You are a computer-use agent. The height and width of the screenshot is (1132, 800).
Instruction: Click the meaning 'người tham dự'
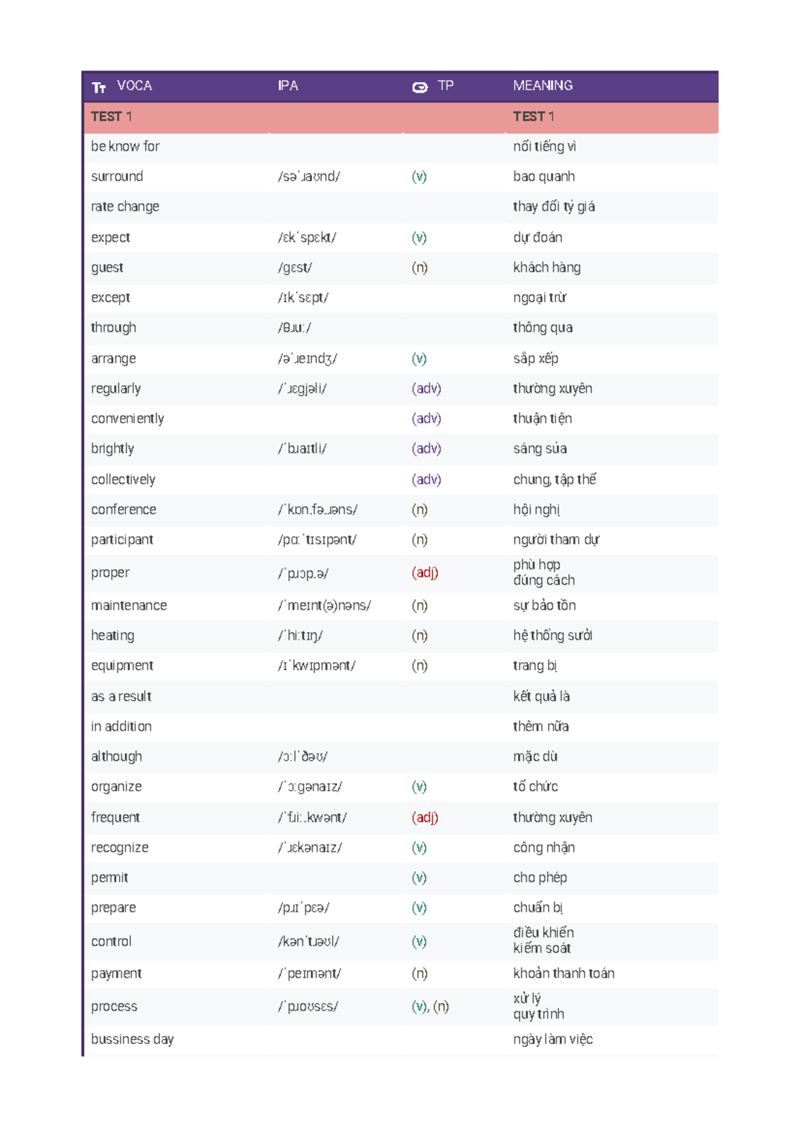[x=556, y=540]
